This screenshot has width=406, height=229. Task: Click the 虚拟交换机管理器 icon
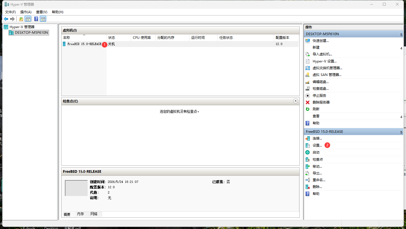(308, 68)
